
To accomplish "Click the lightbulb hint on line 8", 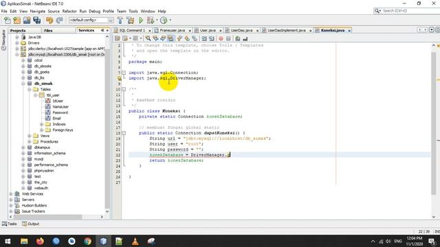I will pyautogui.click(x=120, y=78).
